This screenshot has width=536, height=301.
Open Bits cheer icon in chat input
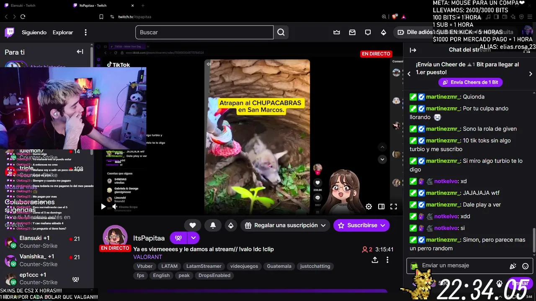[513, 266]
